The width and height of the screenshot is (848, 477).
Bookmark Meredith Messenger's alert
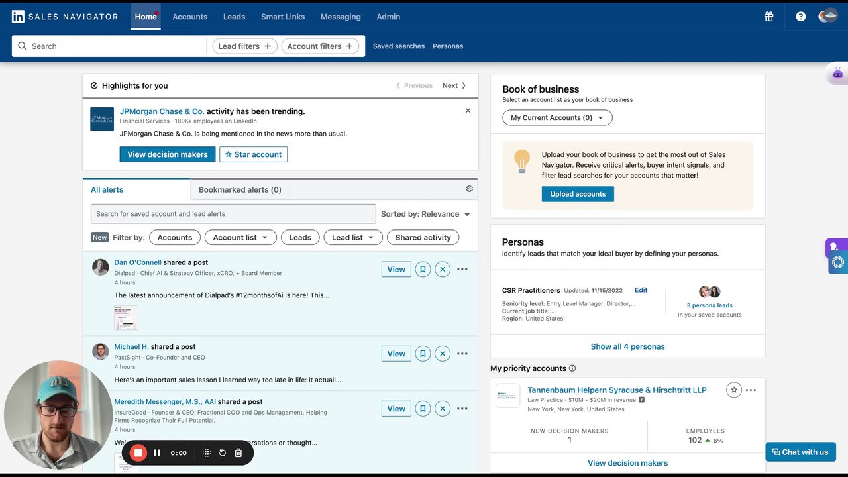point(423,409)
